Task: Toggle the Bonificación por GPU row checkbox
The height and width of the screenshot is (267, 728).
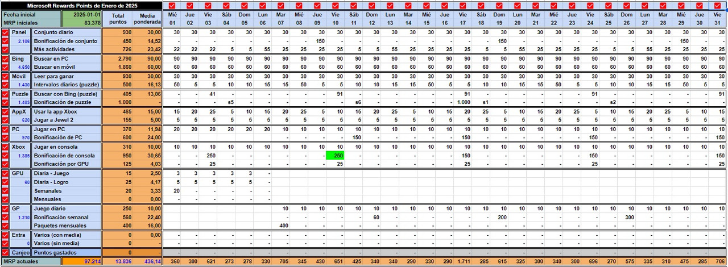Action: click(5, 164)
